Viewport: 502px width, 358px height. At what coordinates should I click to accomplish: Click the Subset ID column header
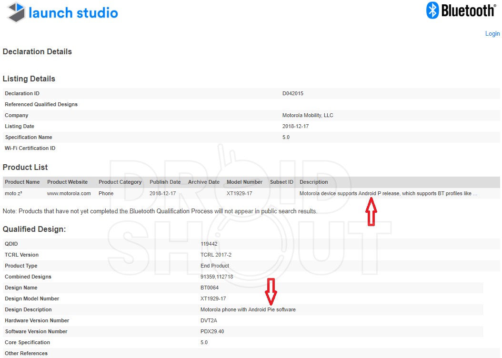[281, 182]
